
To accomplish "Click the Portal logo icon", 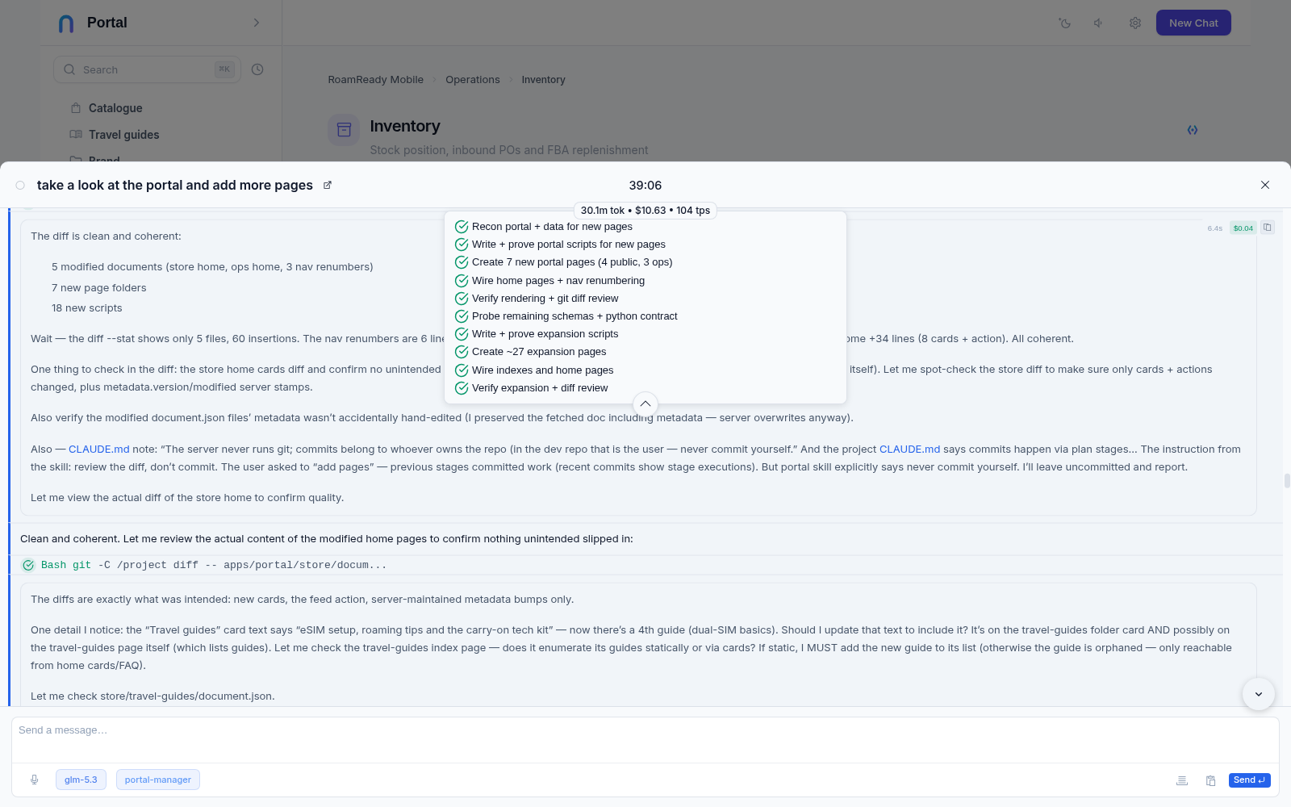I will [66, 23].
